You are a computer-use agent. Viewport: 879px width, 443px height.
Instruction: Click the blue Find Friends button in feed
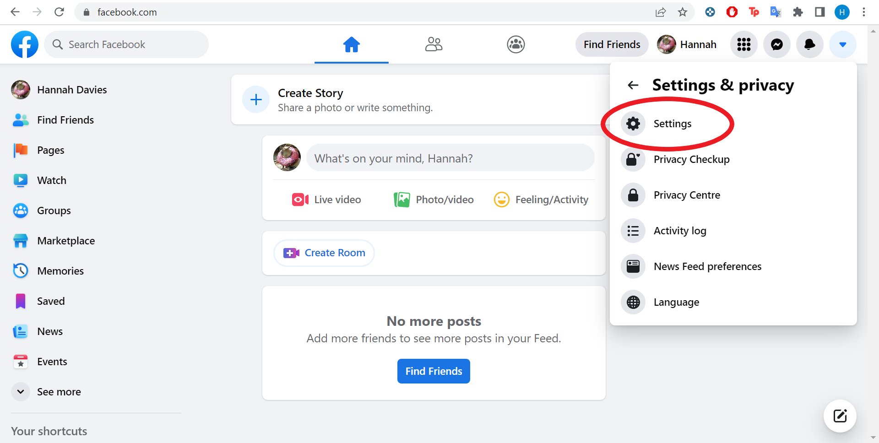[434, 371]
